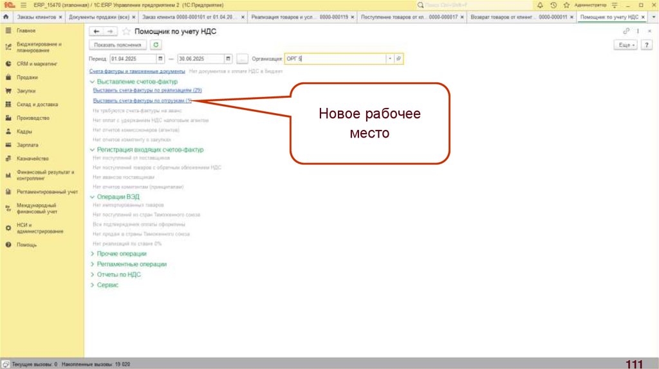
Task: Open notifications bell icon
Action: 540,5
